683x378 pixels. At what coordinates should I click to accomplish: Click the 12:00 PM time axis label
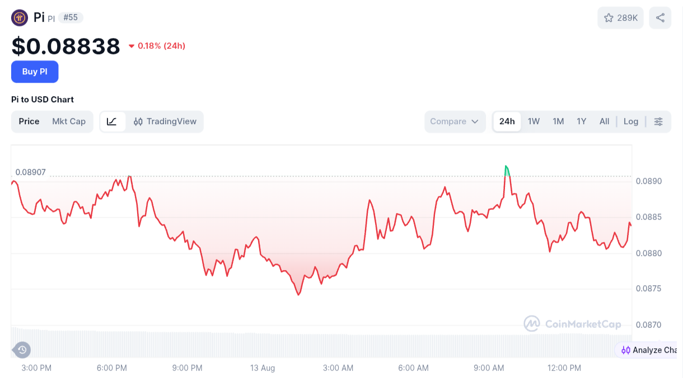coord(564,368)
